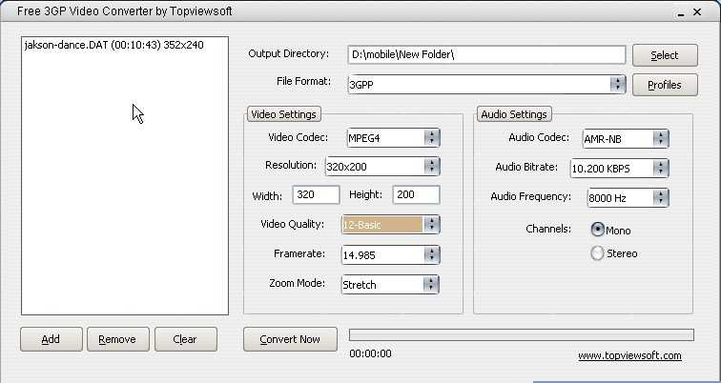Click the Clear list button
Image resolution: width=721 pixels, height=383 pixels.
(185, 339)
